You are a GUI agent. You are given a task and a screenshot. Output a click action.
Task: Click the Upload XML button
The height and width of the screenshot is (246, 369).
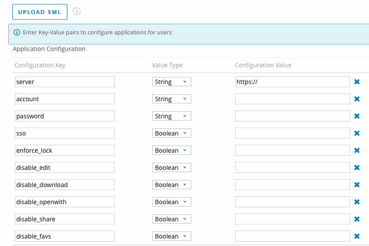tap(40, 12)
